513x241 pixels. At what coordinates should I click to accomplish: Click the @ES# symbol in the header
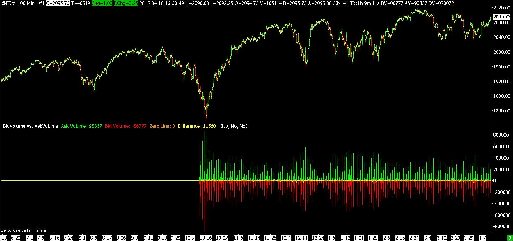8,3
